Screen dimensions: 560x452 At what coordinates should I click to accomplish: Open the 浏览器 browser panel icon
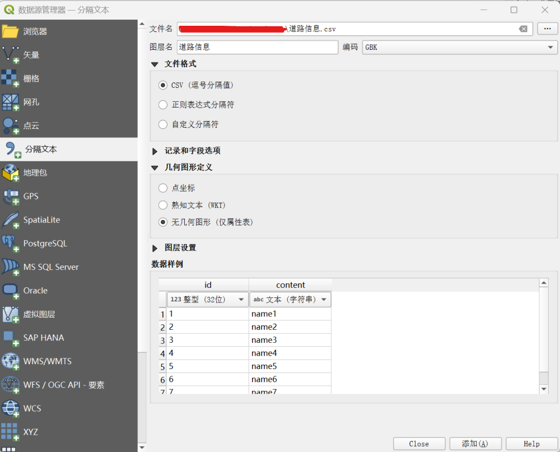coord(10,31)
